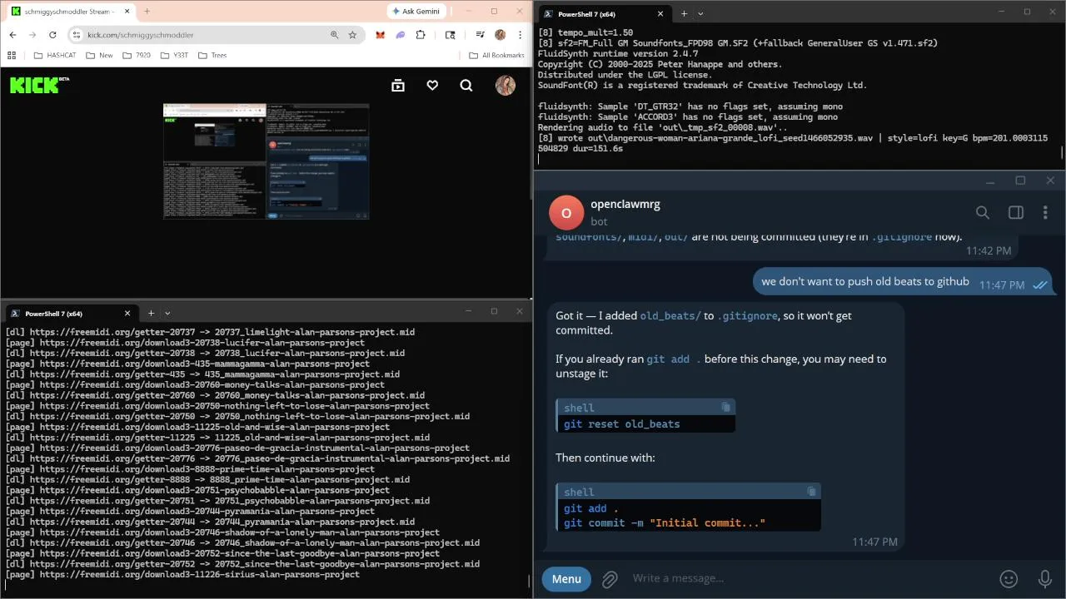
Task: Open Chrome profile avatar
Action: point(500,35)
